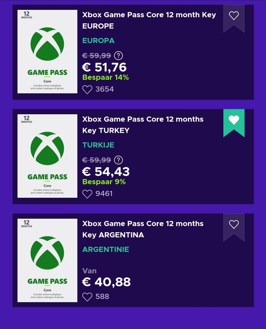Click price info icon on Europe key
Viewport: 266px width, 329px height.
(119, 56)
